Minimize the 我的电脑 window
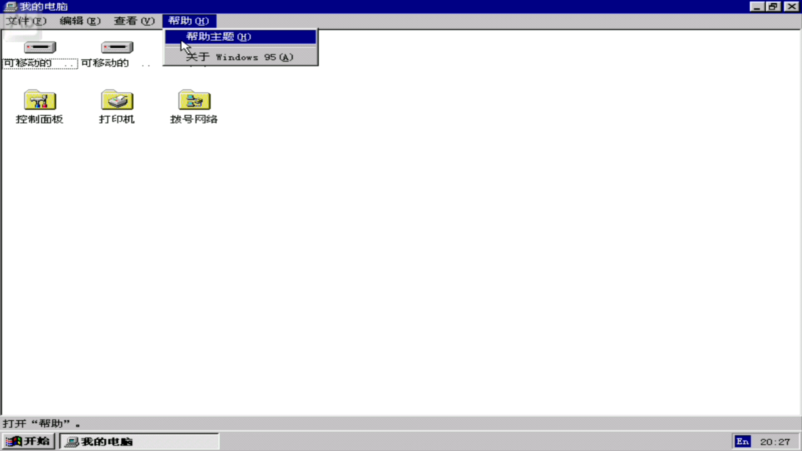 pyautogui.click(x=757, y=7)
